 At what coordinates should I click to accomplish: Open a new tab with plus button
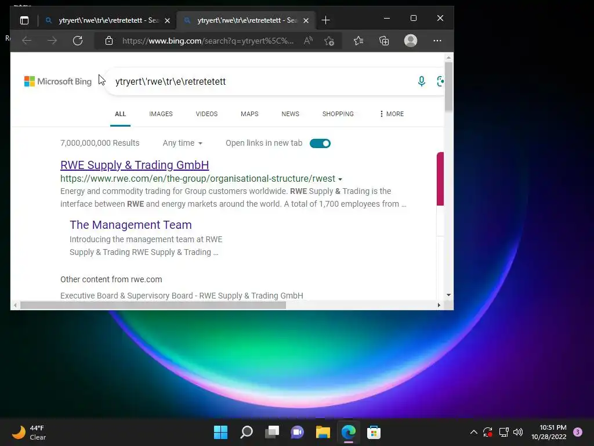(325, 20)
